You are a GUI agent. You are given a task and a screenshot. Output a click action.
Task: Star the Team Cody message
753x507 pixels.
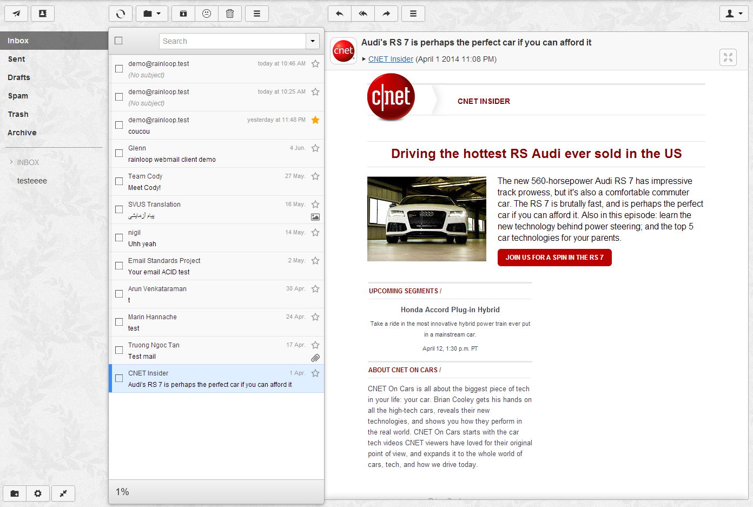[x=315, y=176]
